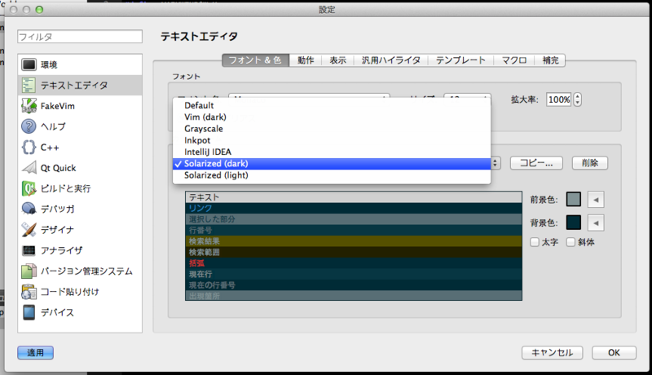
Task: Click the デバイス tablet icon
Action: tap(29, 312)
